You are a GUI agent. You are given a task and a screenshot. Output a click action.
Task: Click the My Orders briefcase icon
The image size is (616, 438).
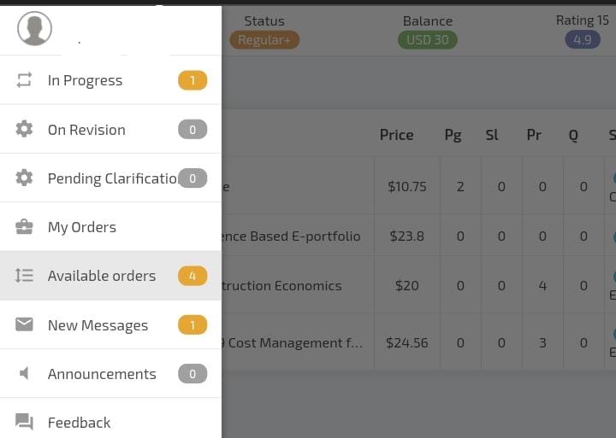point(24,226)
